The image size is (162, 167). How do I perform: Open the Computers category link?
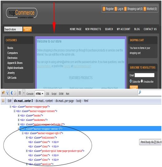click(x=13, y=53)
